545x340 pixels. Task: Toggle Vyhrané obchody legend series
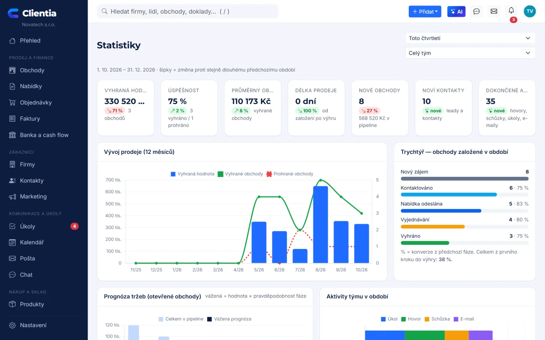(x=240, y=174)
